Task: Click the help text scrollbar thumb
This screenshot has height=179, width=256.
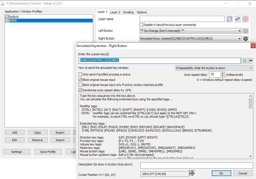Action: (250, 104)
